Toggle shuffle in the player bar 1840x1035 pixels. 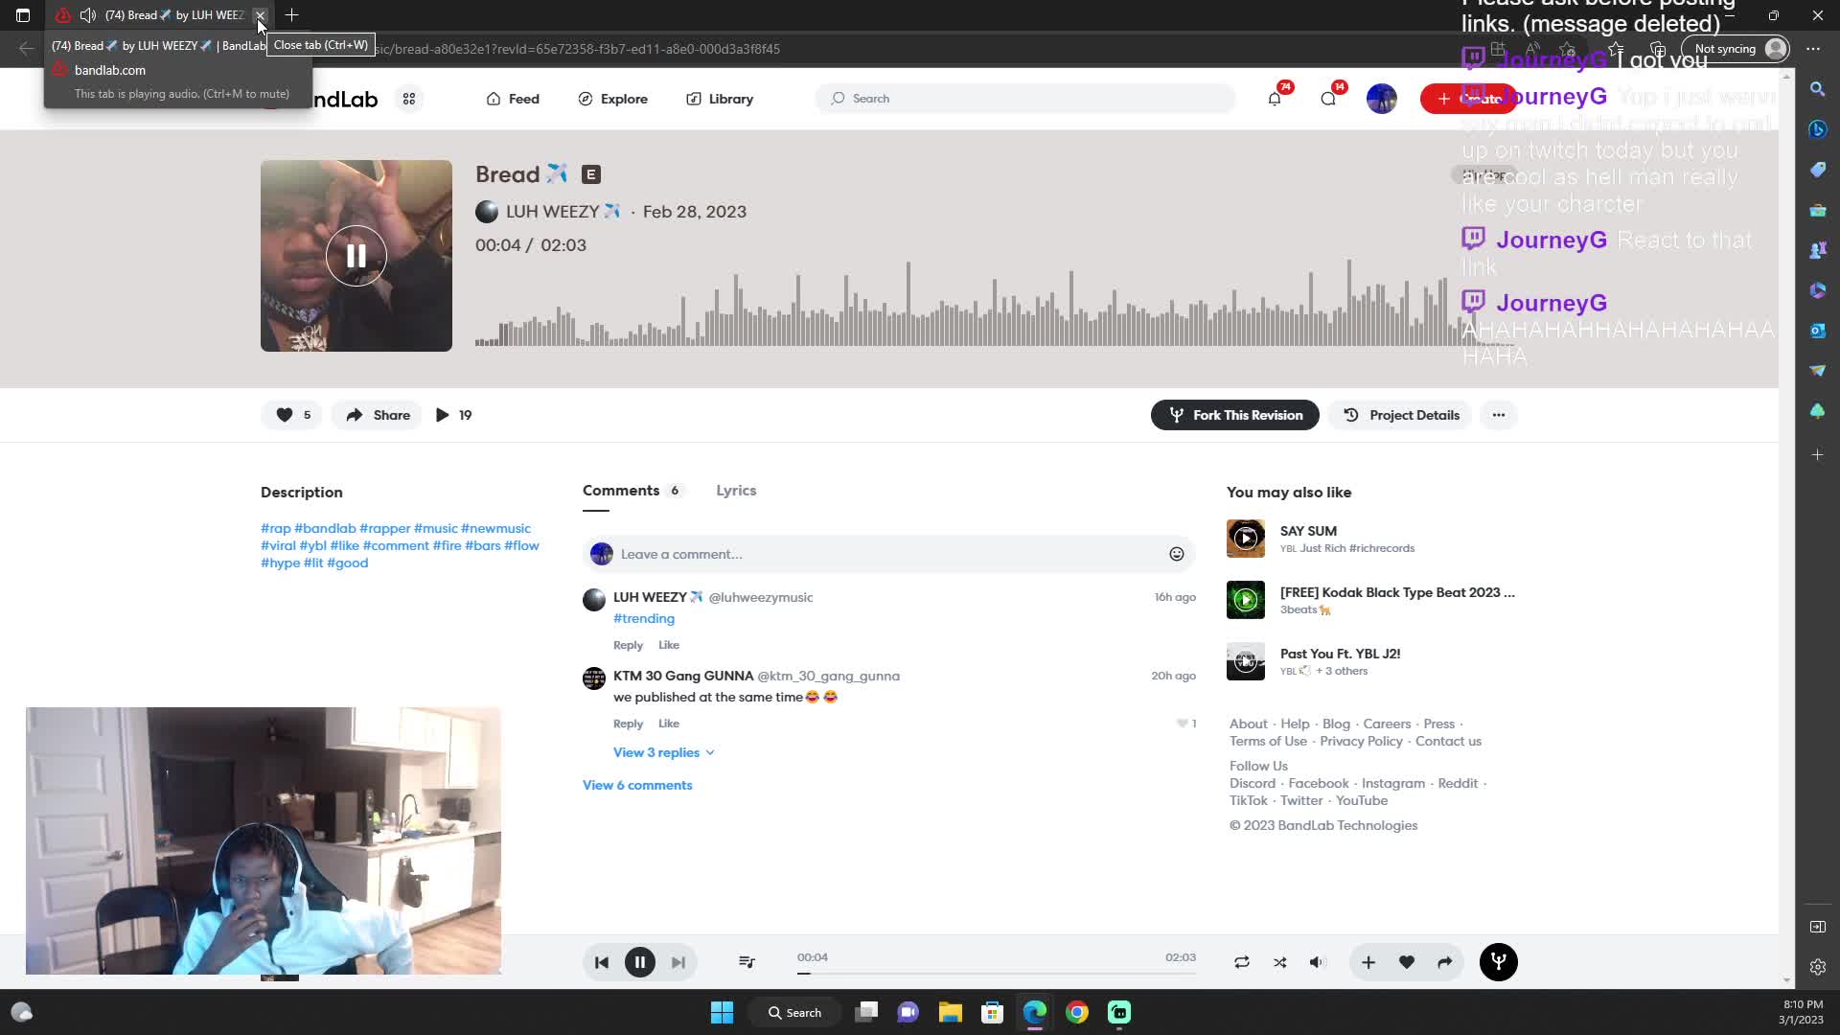pyautogui.click(x=1280, y=962)
